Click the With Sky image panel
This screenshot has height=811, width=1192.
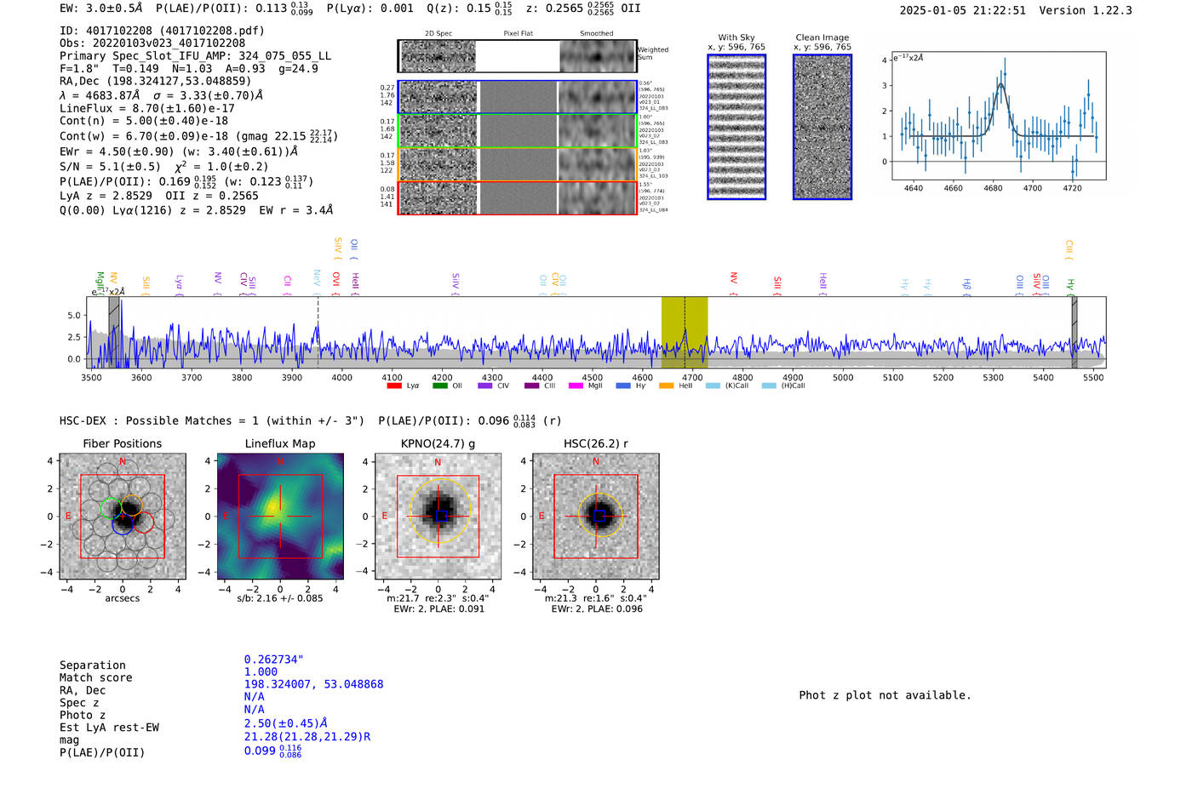(736, 127)
